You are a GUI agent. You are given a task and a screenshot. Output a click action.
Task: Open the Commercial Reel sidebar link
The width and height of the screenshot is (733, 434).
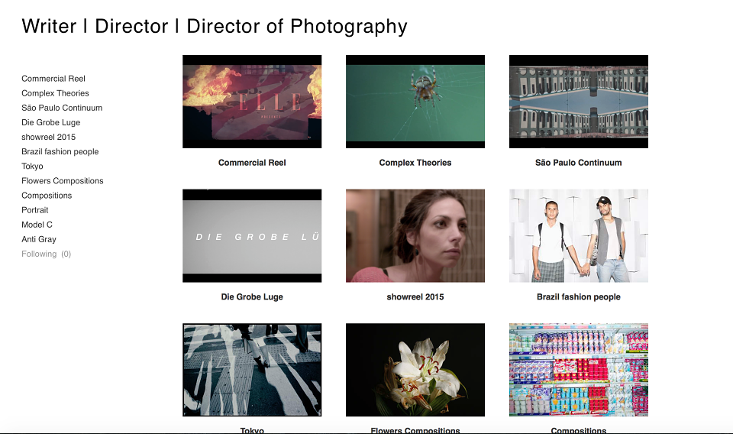click(x=53, y=79)
